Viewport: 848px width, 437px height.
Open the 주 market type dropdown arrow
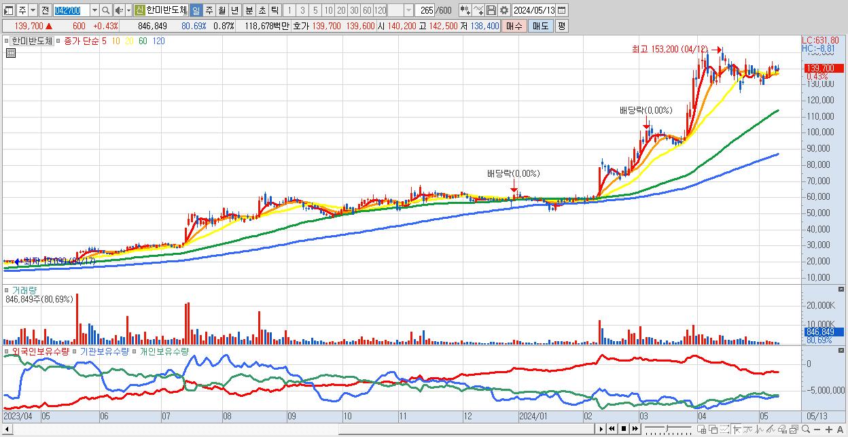(x=33, y=10)
